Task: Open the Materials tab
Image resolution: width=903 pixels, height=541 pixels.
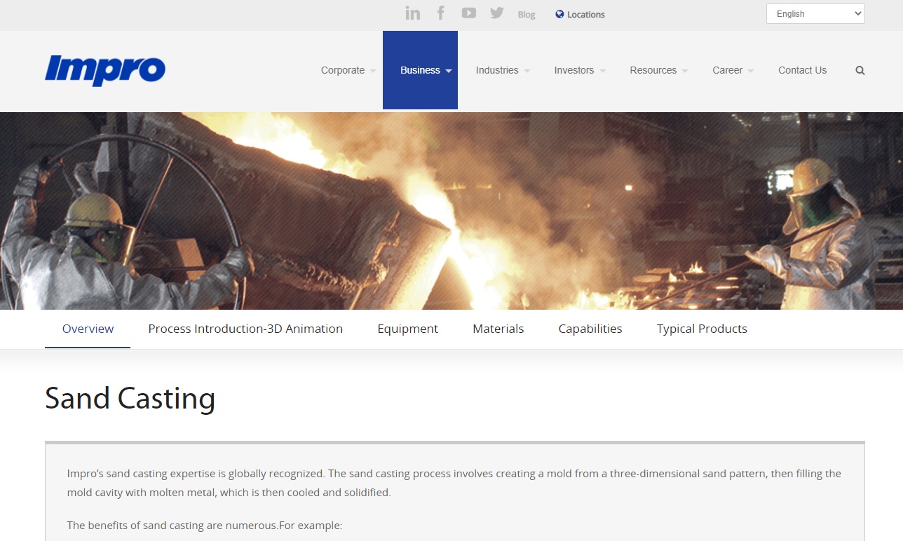Action: 498,329
